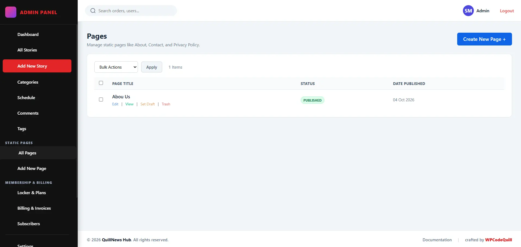The width and height of the screenshot is (521, 247).
Task: Log out of the admin panel
Action: [x=507, y=11]
